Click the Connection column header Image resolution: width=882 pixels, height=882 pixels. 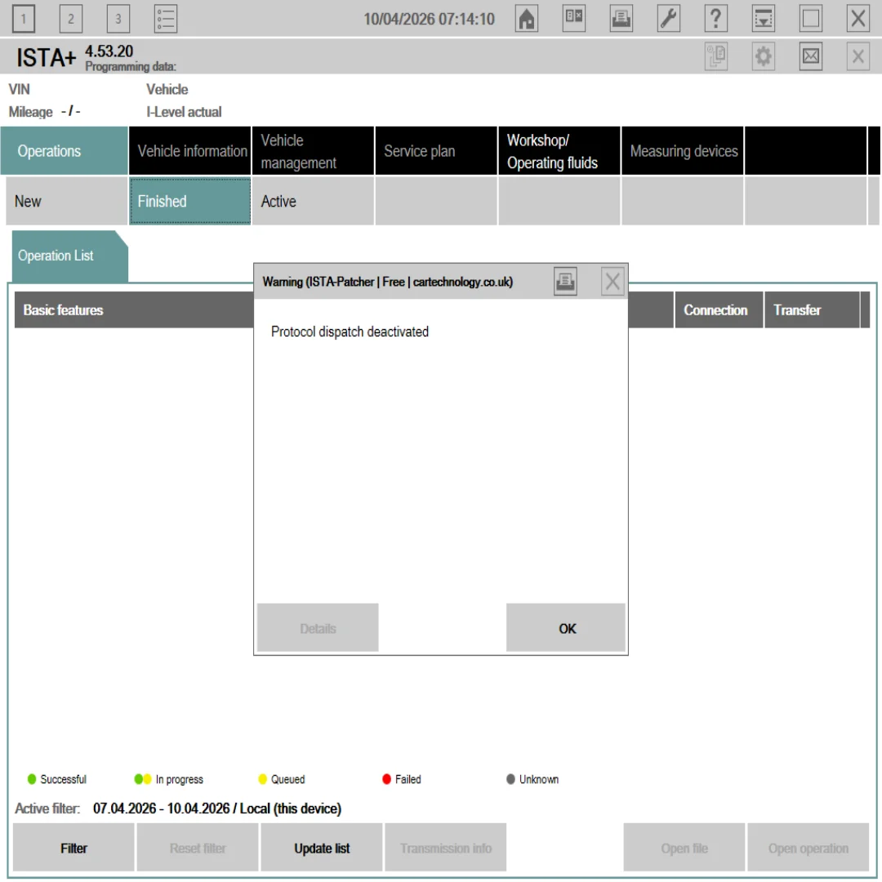(x=719, y=310)
